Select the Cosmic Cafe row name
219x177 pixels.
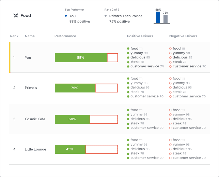click(35, 119)
